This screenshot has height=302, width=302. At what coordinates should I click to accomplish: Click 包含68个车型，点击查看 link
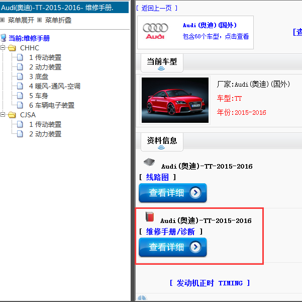(x=216, y=36)
